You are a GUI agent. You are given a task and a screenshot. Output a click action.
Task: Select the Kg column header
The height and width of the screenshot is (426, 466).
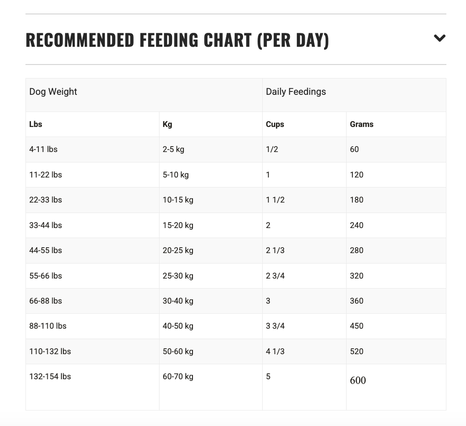pyautogui.click(x=167, y=124)
